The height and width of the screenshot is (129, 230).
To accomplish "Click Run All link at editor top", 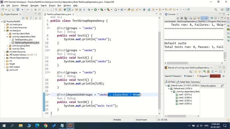I will coord(56,17).
